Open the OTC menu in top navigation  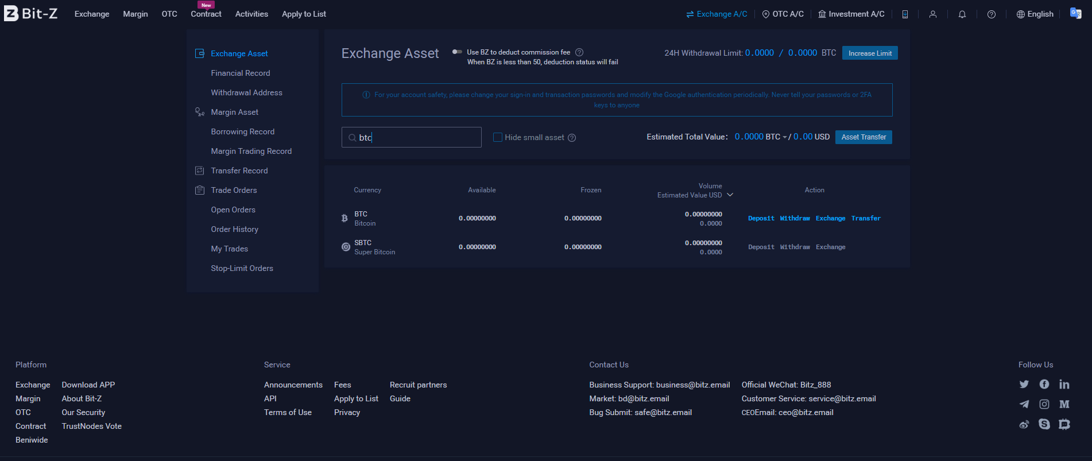click(x=169, y=14)
